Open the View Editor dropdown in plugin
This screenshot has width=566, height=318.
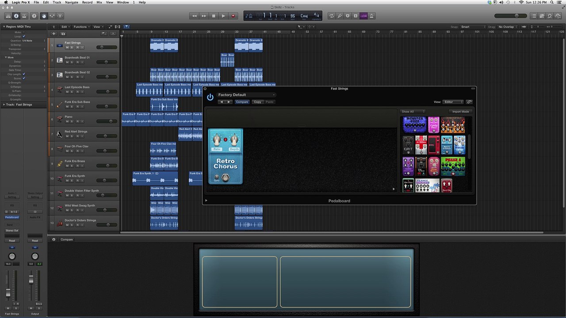pyautogui.click(x=453, y=102)
